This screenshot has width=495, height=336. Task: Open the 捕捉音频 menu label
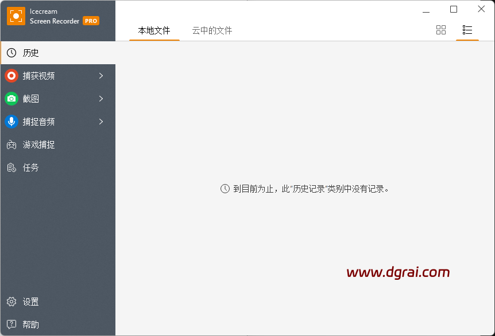pos(38,122)
